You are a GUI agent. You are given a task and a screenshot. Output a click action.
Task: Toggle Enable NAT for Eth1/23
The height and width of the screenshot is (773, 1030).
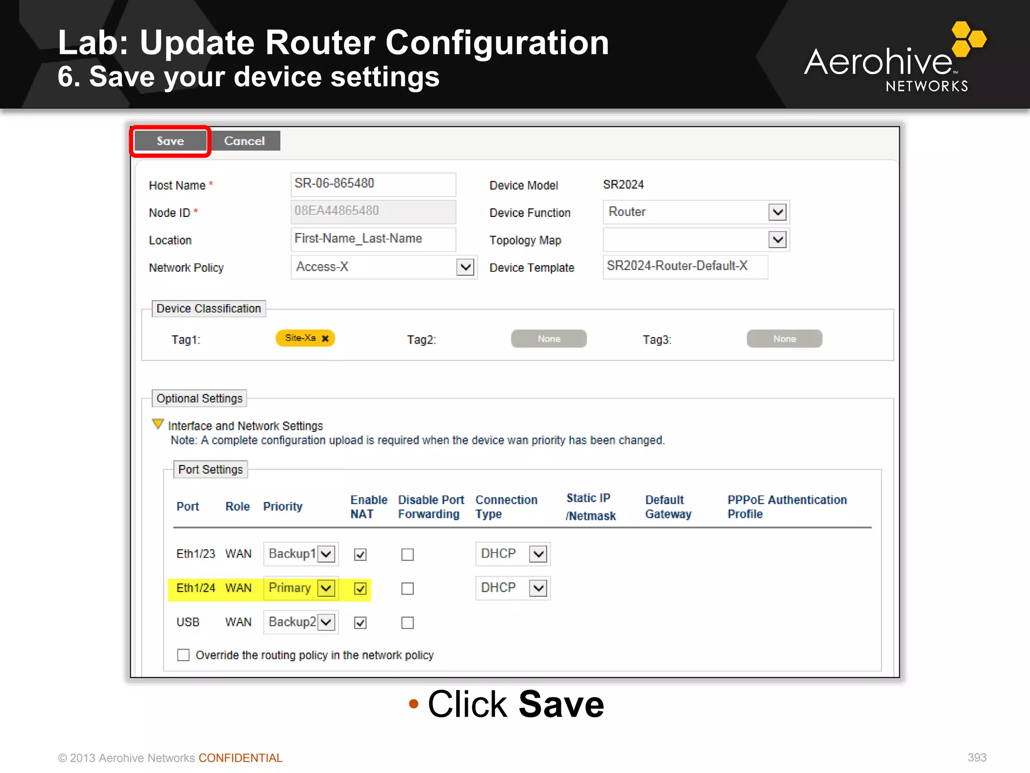(x=360, y=555)
